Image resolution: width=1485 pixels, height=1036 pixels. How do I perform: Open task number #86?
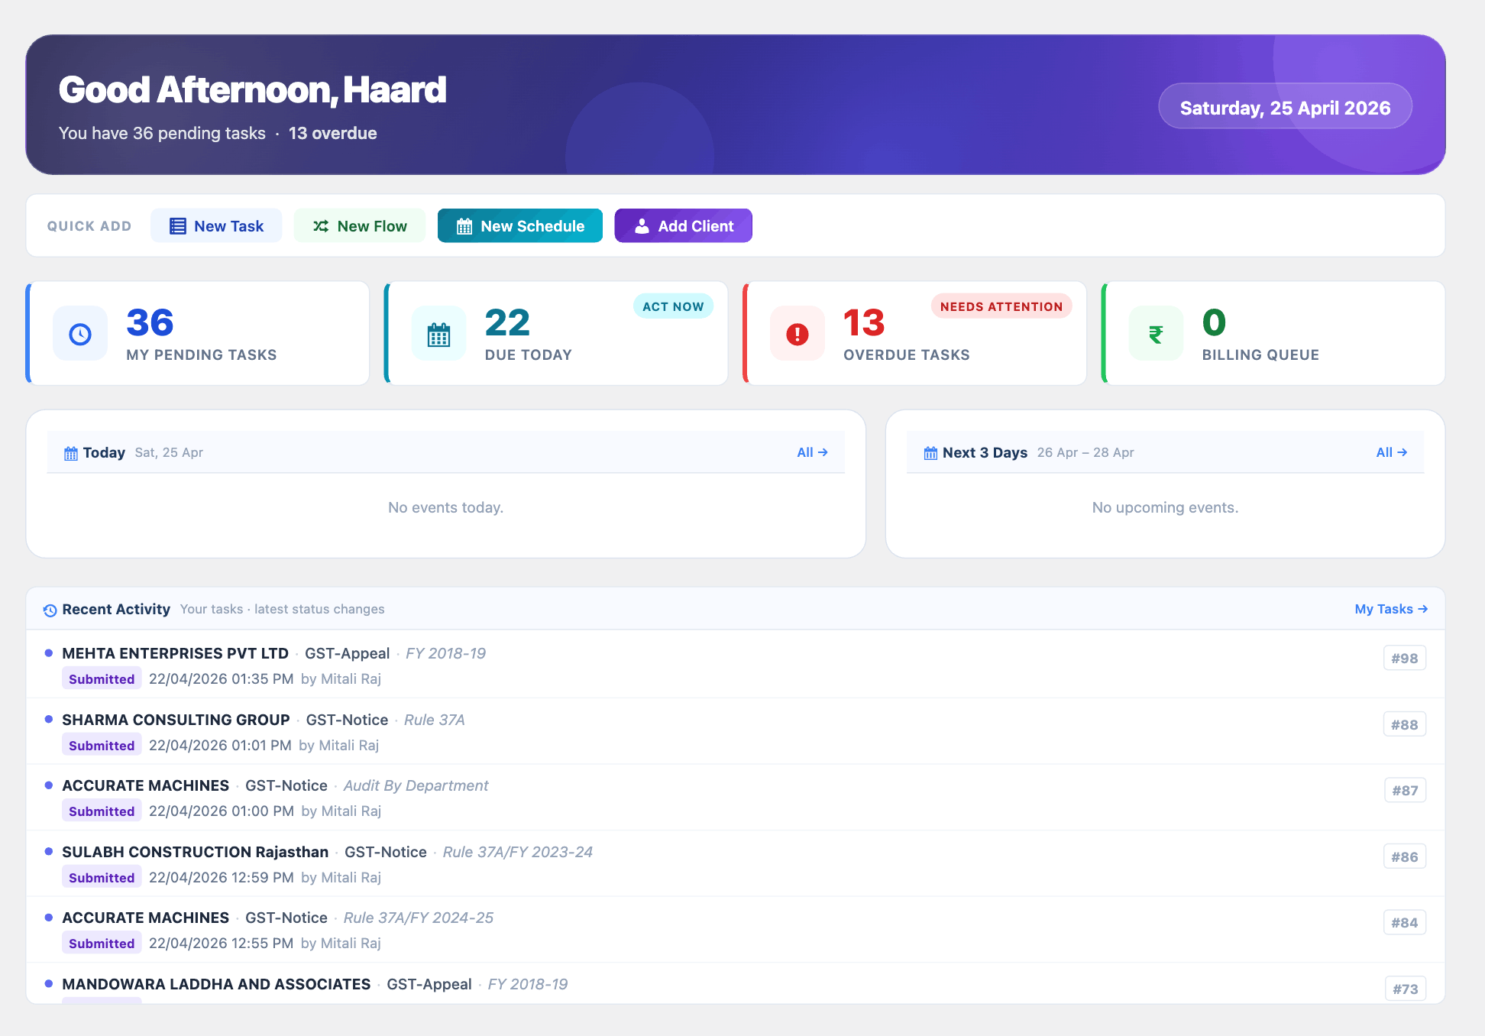pos(1404,857)
